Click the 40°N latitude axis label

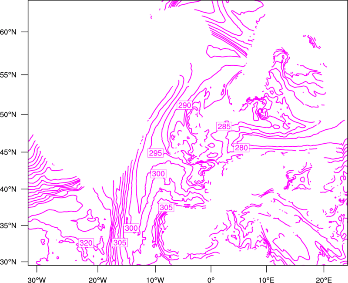[x=8, y=189]
